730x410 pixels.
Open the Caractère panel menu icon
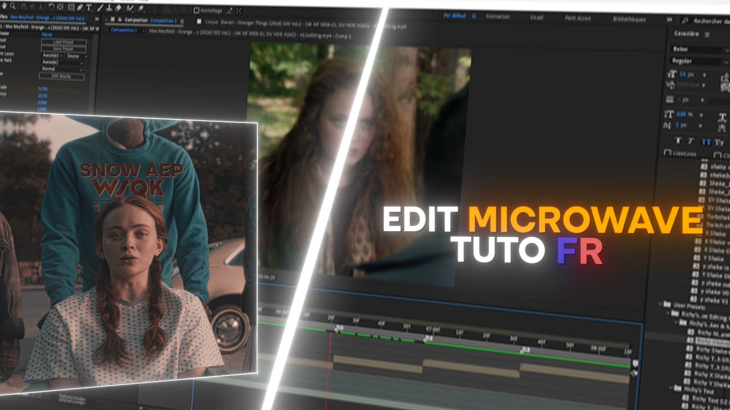707,34
